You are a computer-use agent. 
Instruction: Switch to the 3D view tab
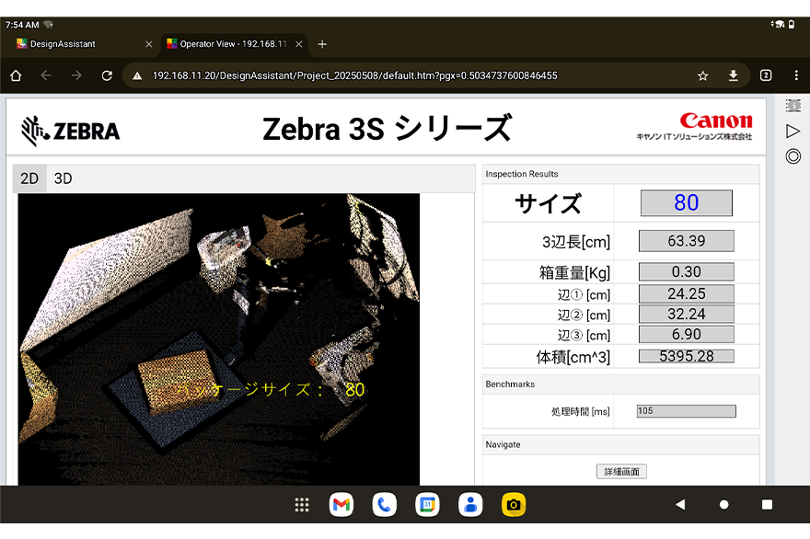63,178
